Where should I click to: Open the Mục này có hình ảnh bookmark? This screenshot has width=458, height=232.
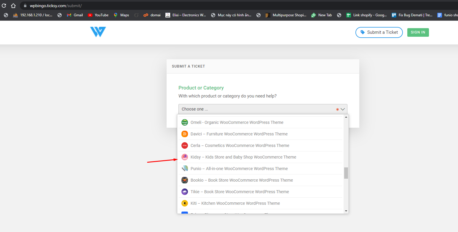[x=231, y=15]
